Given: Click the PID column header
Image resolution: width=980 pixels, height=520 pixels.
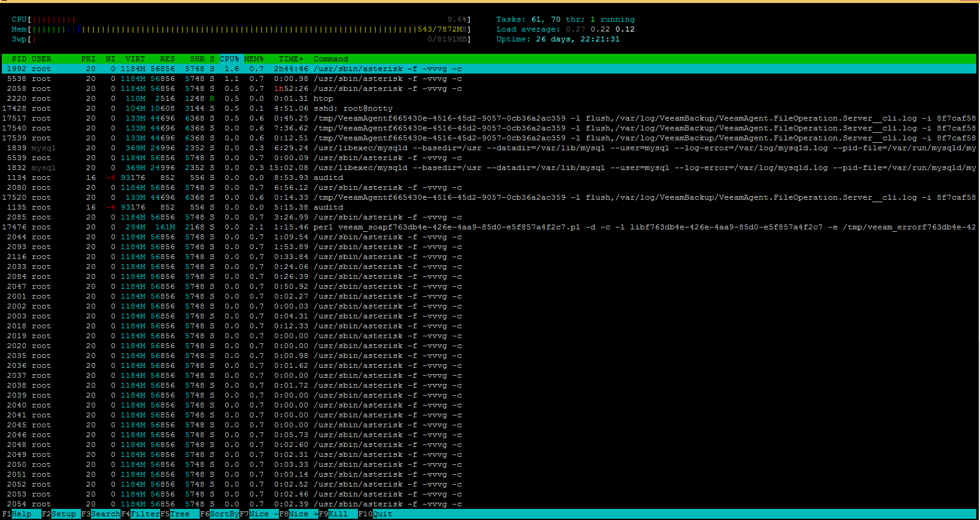Looking at the screenshot, I should pyautogui.click(x=19, y=59).
